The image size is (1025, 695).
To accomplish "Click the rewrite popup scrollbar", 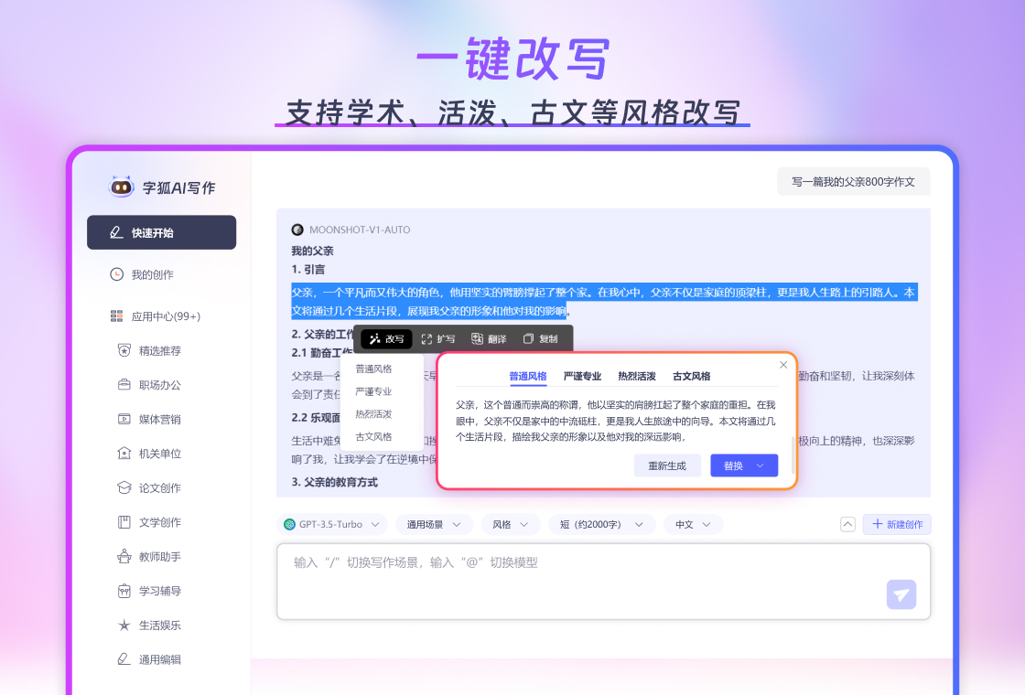I will [x=793, y=454].
